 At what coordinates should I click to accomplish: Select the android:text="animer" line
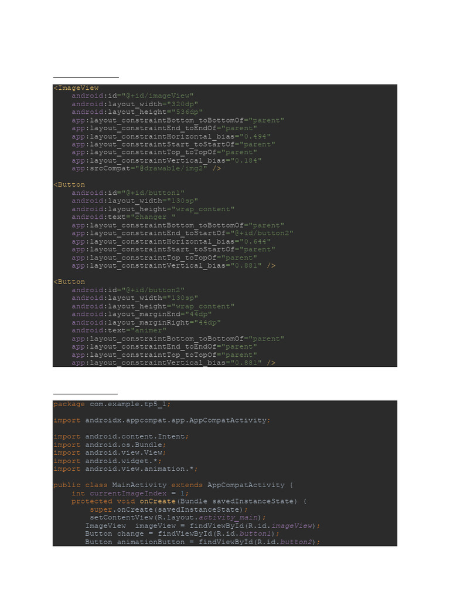pyautogui.click(x=118, y=330)
